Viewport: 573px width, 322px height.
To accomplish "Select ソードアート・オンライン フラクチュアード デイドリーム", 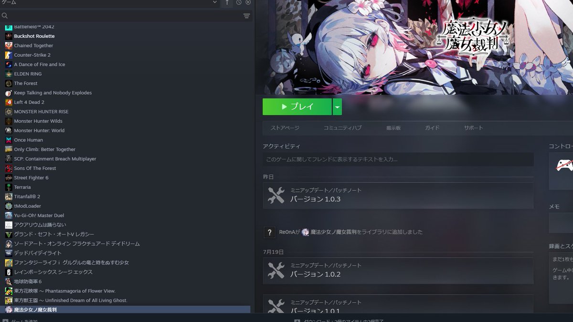I will tap(77, 244).
